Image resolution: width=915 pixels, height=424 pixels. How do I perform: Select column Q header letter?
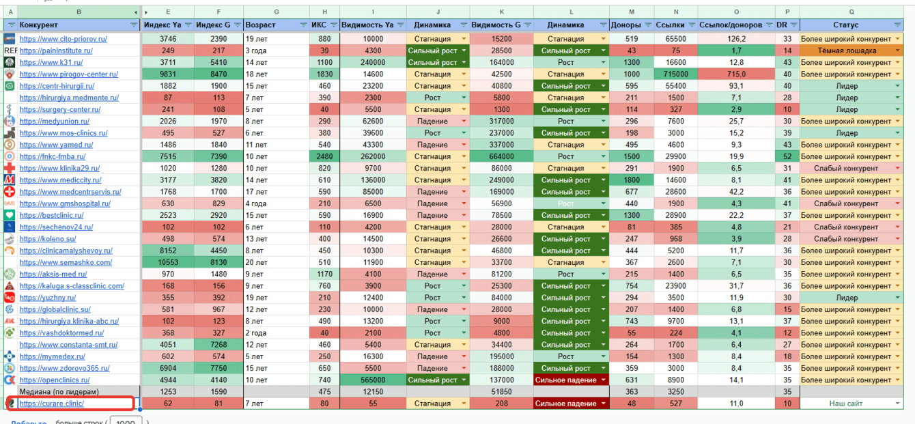851,12
